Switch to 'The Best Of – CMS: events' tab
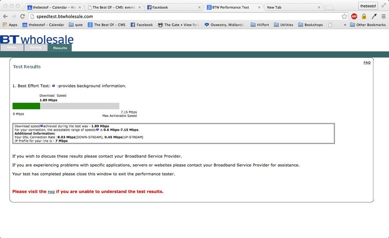This screenshot has width=389, height=238. pyautogui.click(x=114, y=7)
